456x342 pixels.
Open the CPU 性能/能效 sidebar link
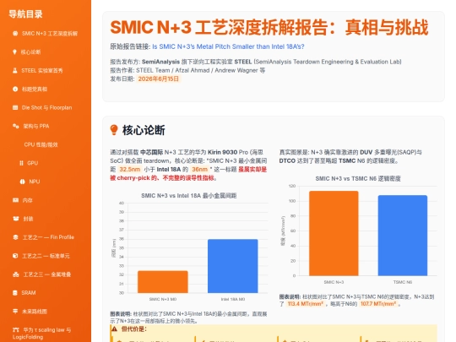(41, 144)
